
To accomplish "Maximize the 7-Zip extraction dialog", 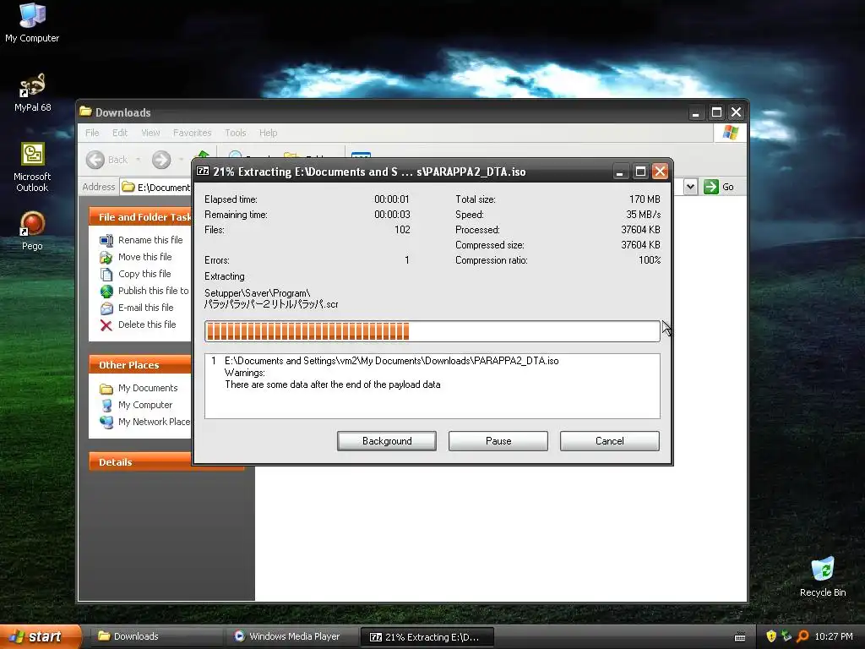I will point(640,172).
